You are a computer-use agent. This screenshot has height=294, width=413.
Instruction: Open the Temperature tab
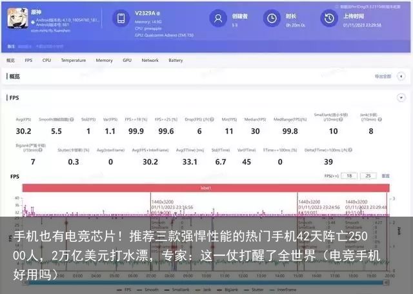pos(73,60)
